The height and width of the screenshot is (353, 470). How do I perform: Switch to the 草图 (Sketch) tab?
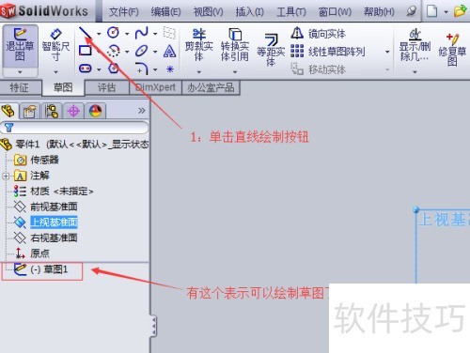[63, 87]
